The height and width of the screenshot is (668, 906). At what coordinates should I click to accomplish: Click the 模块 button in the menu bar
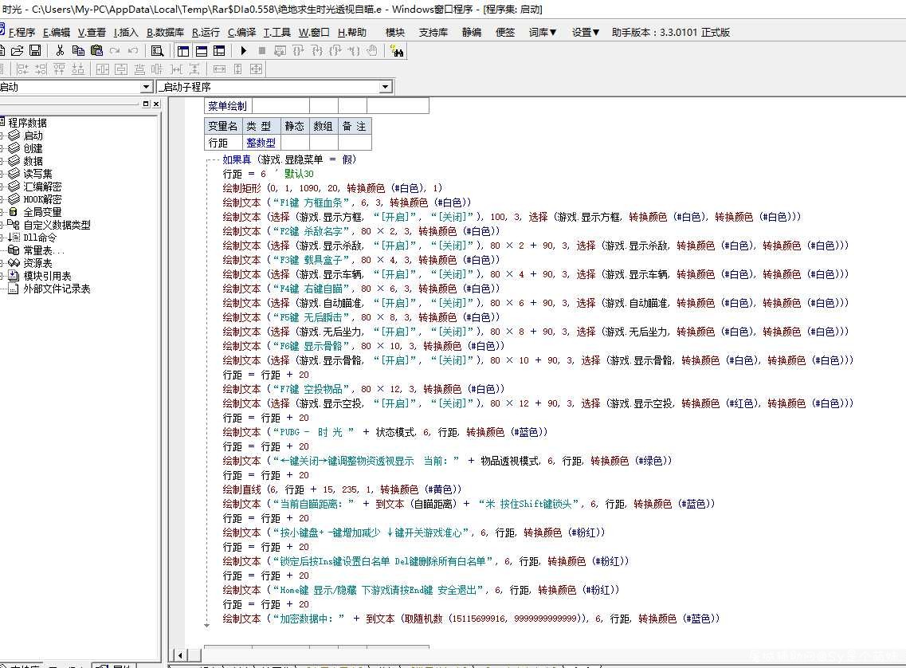coord(395,33)
